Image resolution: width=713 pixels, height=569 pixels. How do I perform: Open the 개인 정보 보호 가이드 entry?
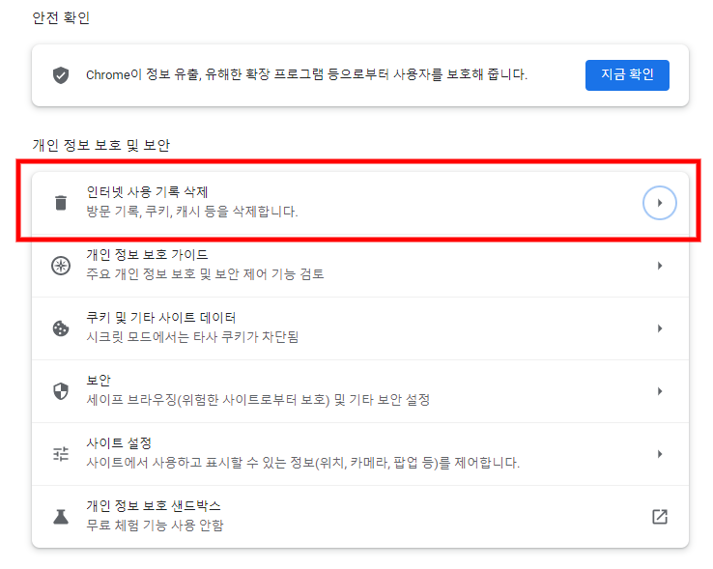click(x=360, y=266)
